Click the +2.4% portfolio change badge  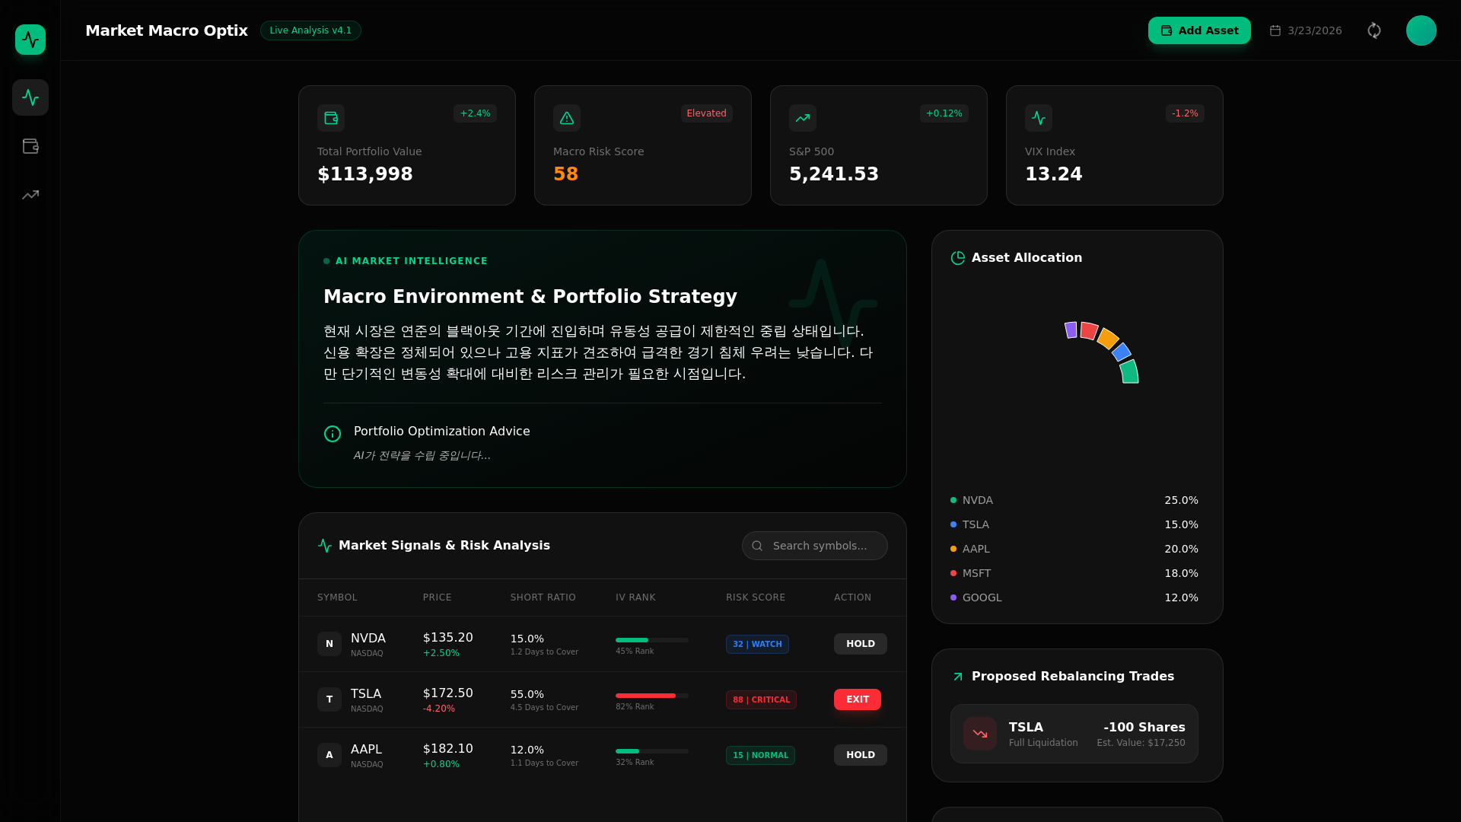click(x=475, y=113)
